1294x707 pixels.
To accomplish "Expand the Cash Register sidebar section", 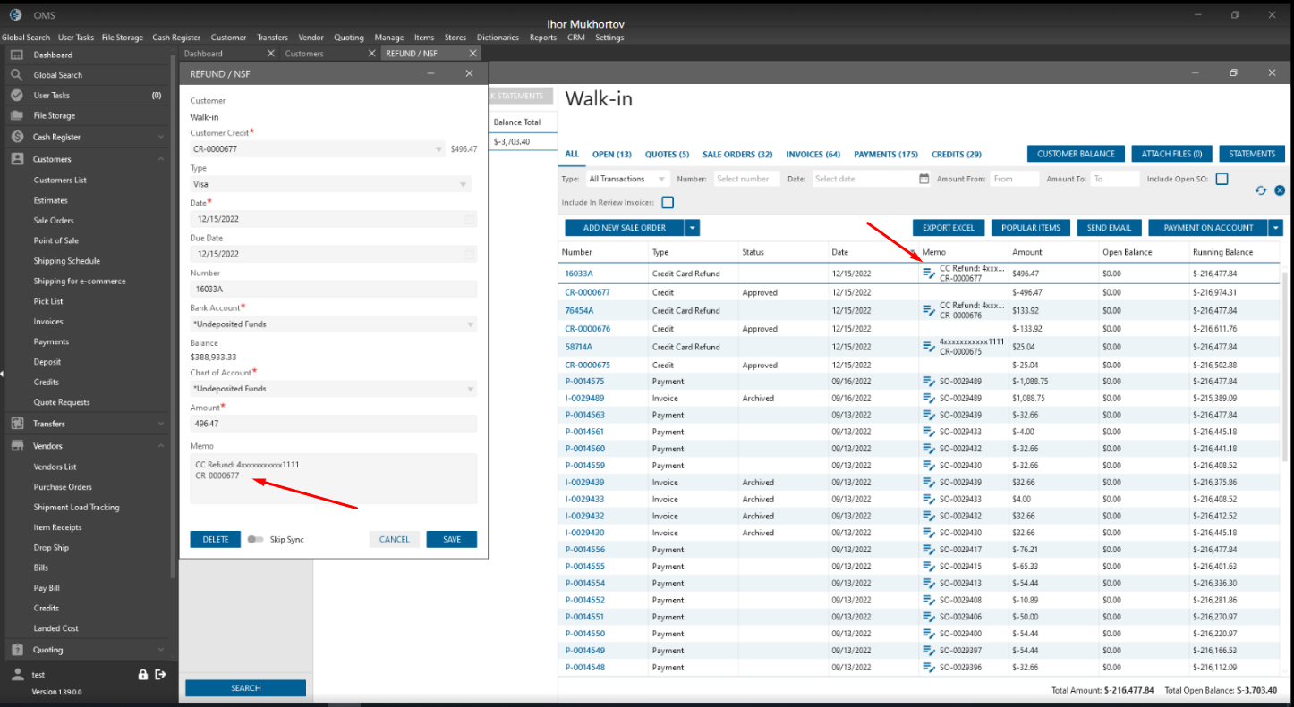I will pos(160,138).
